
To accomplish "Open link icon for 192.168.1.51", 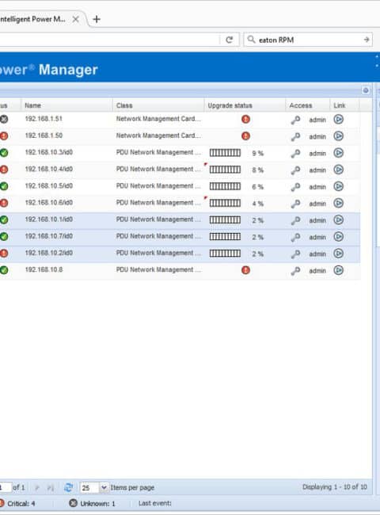I will pos(338,119).
